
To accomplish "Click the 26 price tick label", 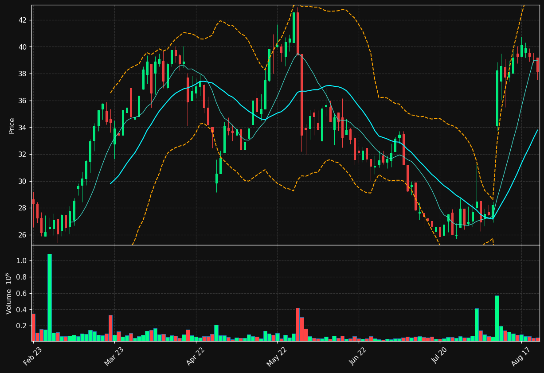I will point(23,235).
